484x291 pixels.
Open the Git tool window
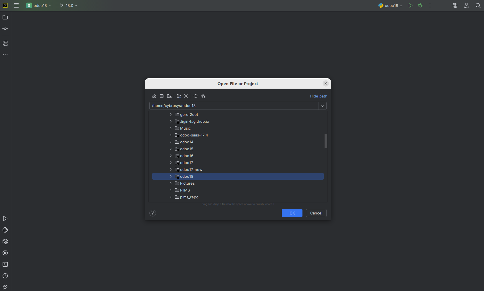[x=5, y=287]
